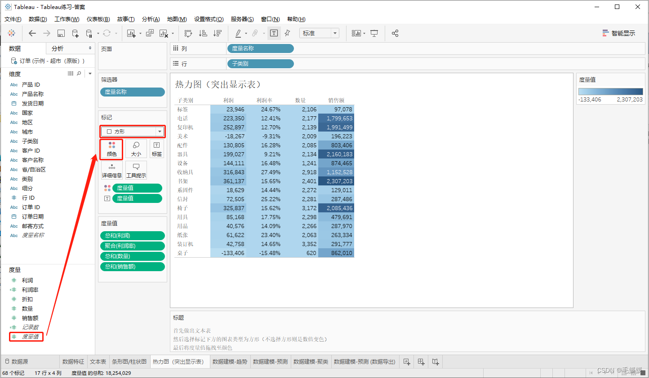Click the Tableau start page logo icon
This screenshot has width=649, height=378.
pyautogui.click(x=12, y=33)
